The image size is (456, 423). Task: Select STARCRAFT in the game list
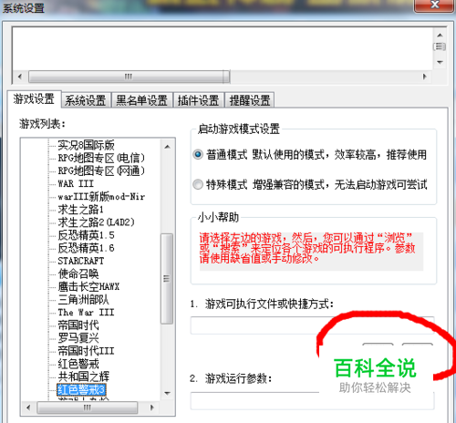81,261
